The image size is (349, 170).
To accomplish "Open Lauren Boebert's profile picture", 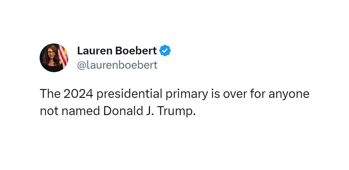I will (54, 58).
